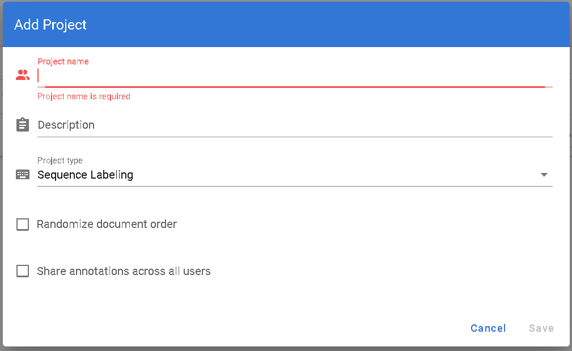Screen dimensions: 572x351
Task: Click the Project name is required error message
Action: [84, 96]
